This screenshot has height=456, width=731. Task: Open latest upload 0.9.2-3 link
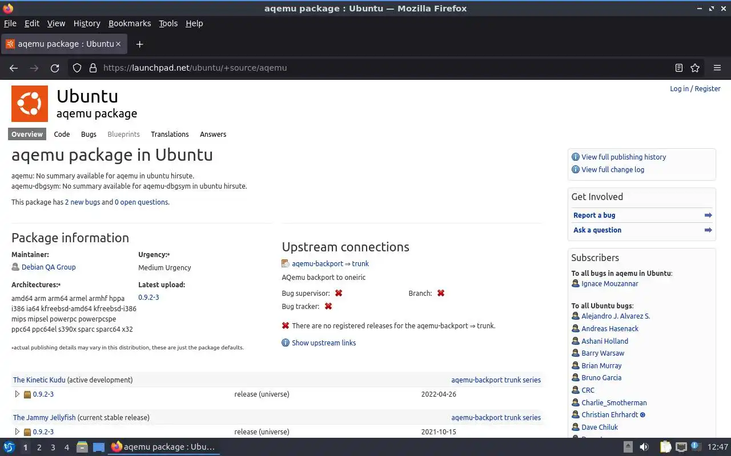tap(148, 297)
